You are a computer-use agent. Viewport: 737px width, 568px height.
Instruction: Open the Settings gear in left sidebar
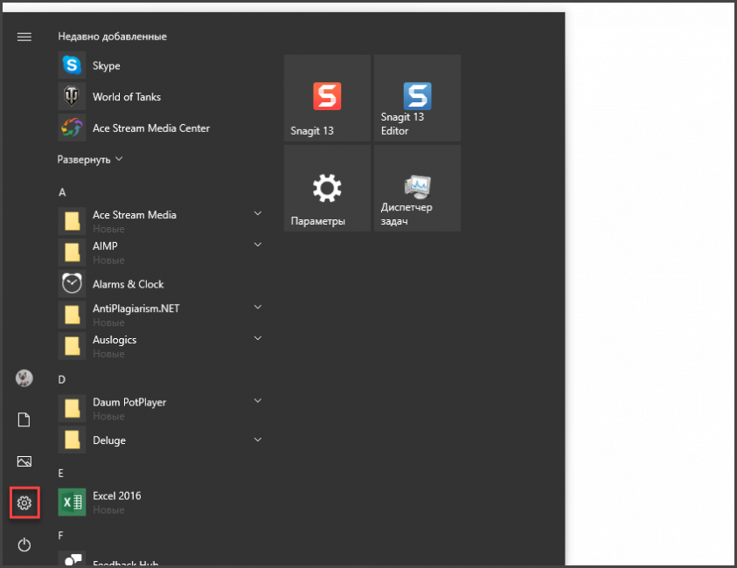coord(24,502)
